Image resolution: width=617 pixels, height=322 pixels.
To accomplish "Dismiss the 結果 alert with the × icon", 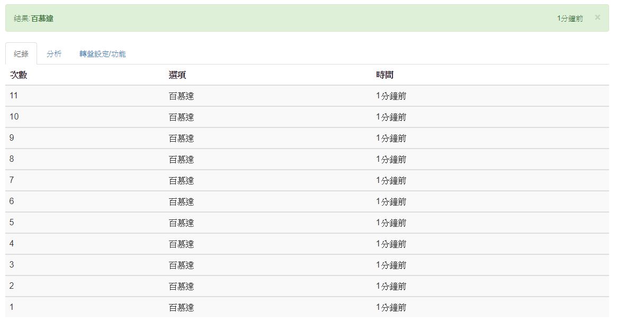I will coord(597,17).
